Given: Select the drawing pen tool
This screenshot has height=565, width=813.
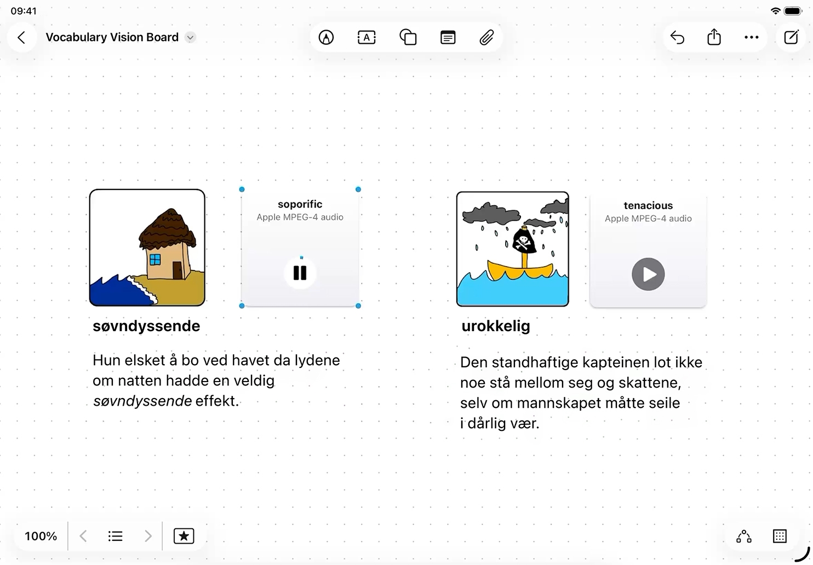Looking at the screenshot, I should tap(326, 37).
